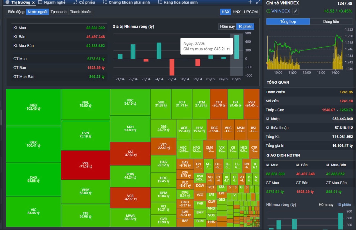Viewport: 356px width, 230px height.
Task: Select the Tự doanh view
Action: tap(58, 12)
